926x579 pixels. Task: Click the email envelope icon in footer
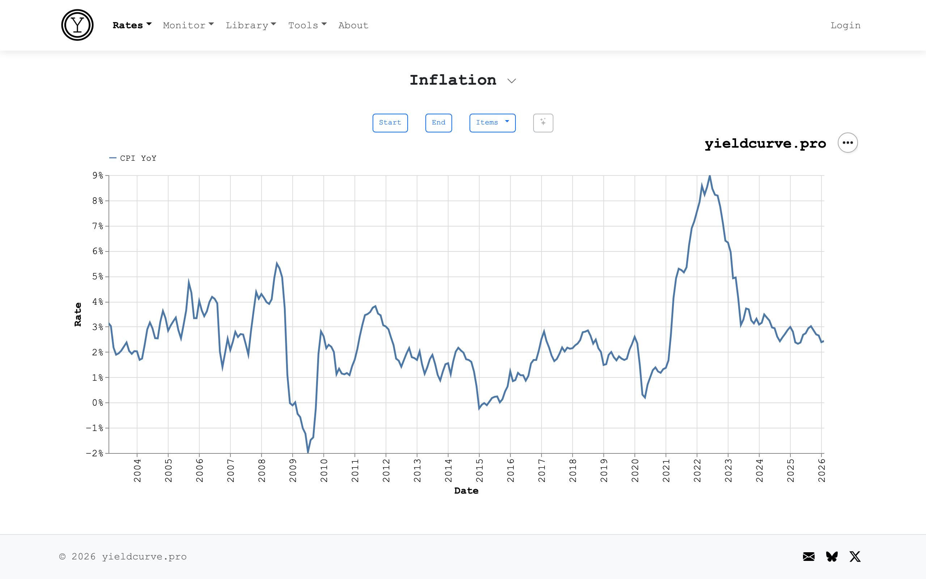coord(808,557)
